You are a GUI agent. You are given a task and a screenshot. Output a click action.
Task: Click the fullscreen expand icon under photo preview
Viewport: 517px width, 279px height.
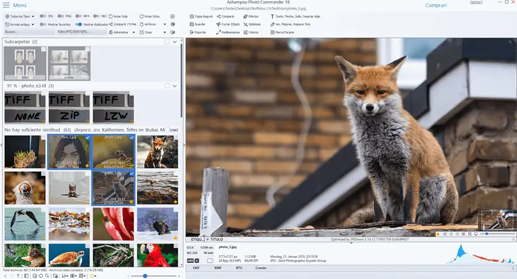pyautogui.click(x=469, y=234)
